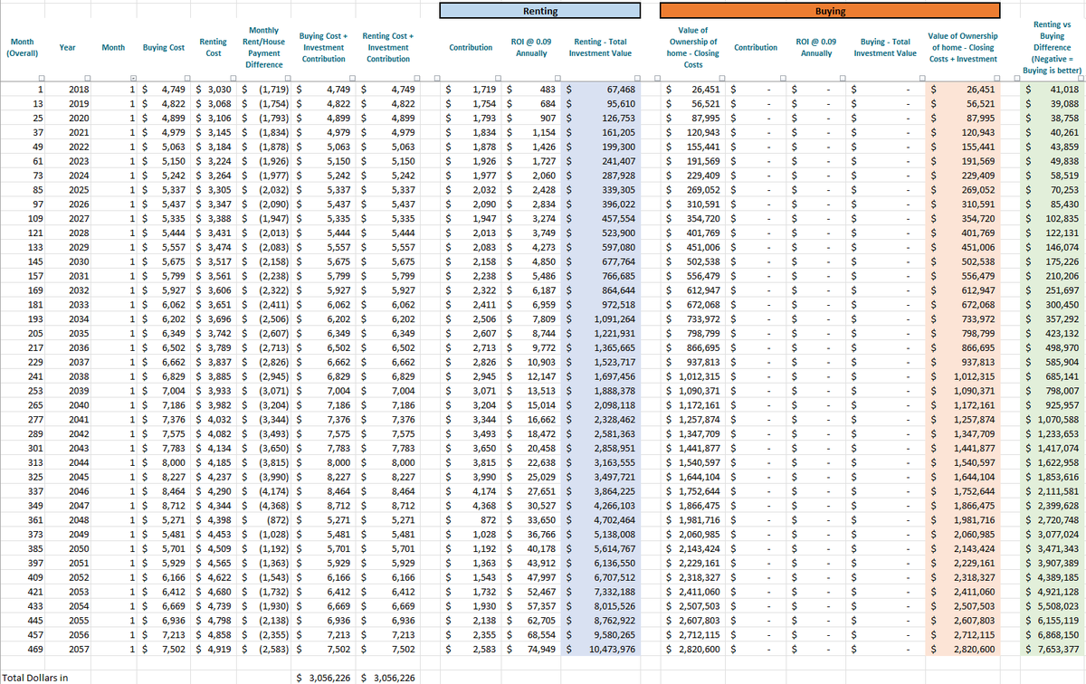The height and width of the screenshot is (684, 1086).
Task: Click the Renting Cost column header
Action: [x=214, y=48]
